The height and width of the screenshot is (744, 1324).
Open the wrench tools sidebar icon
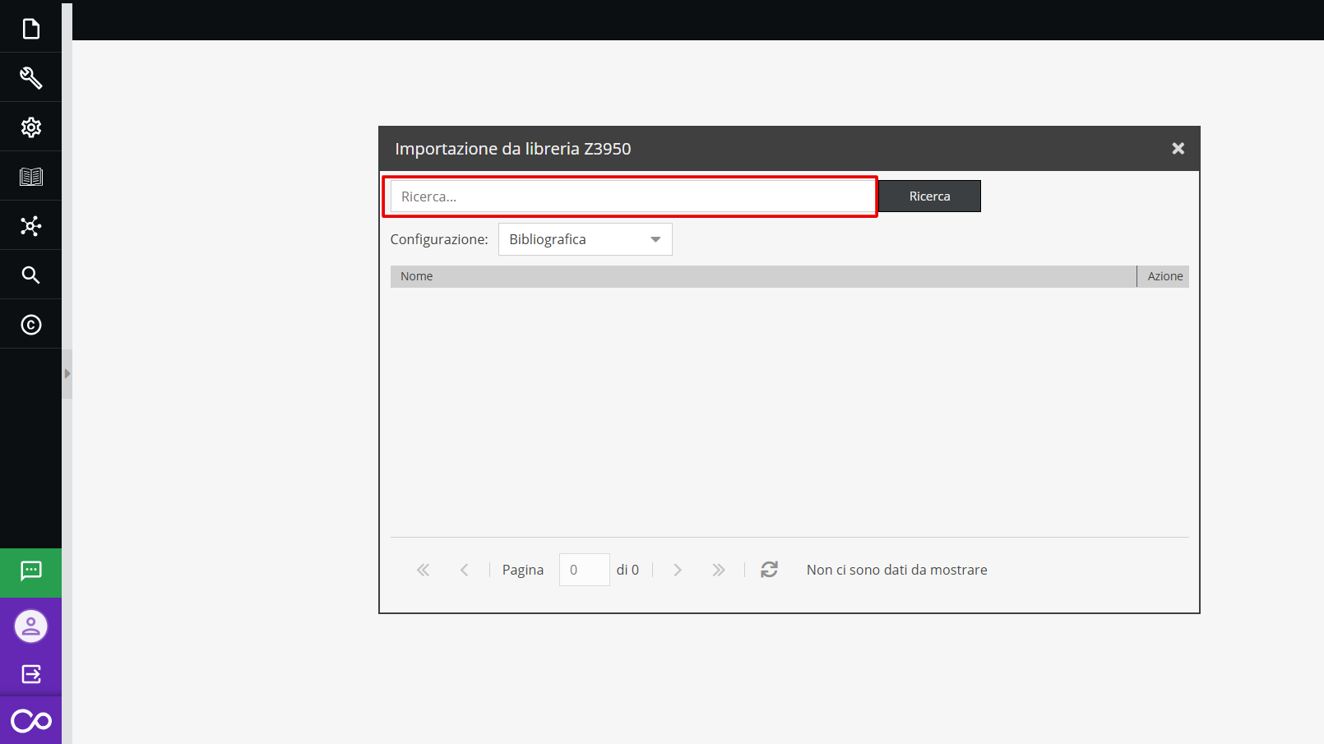tap(30, 78)
